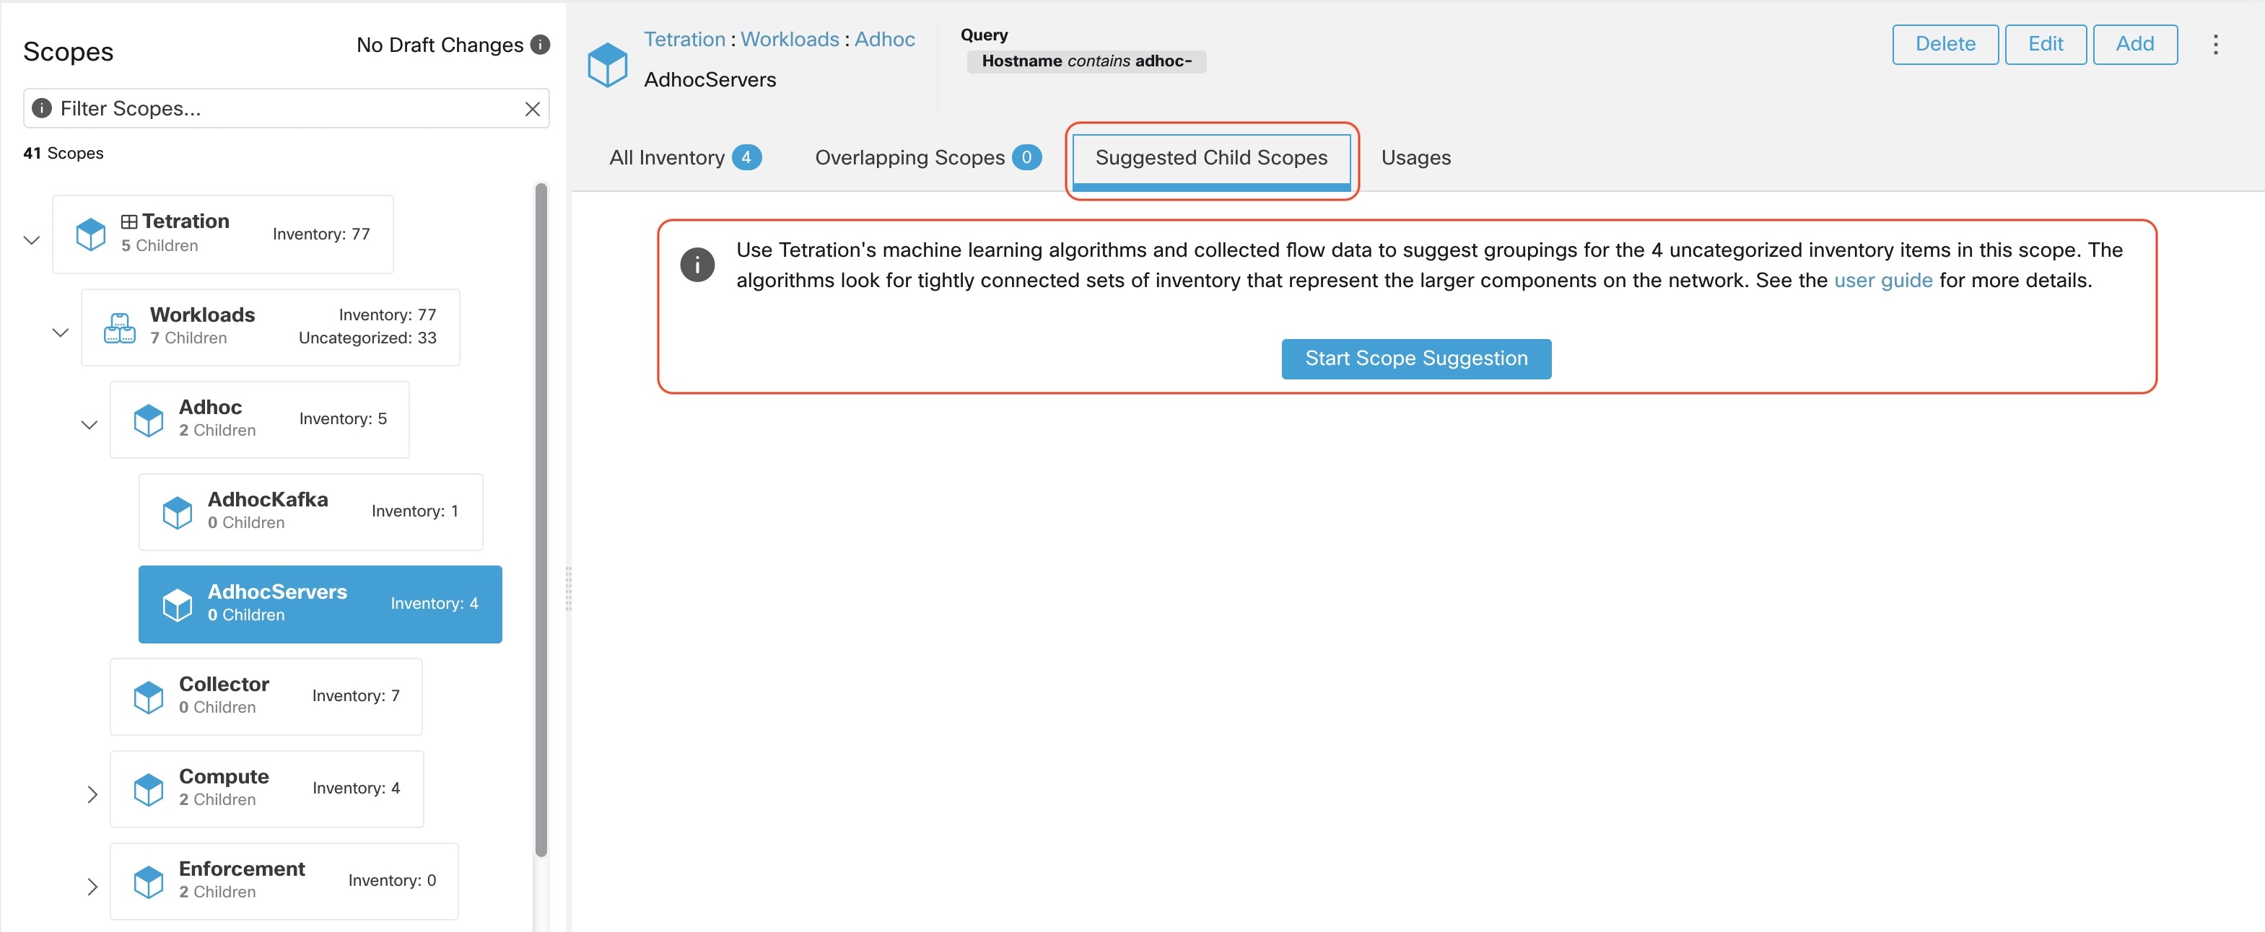
Task: Click the clear filter X icon
Action: (533, 107)
